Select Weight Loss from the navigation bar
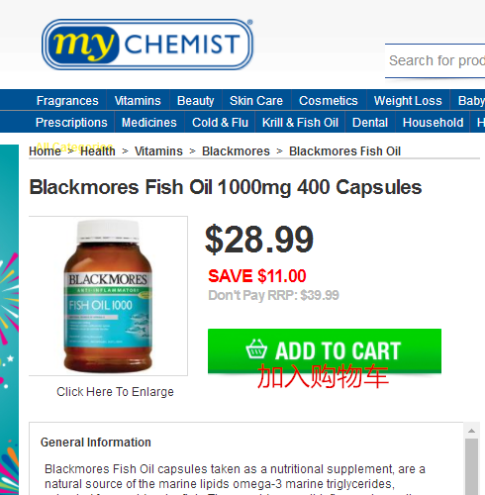 coord(408,100)
